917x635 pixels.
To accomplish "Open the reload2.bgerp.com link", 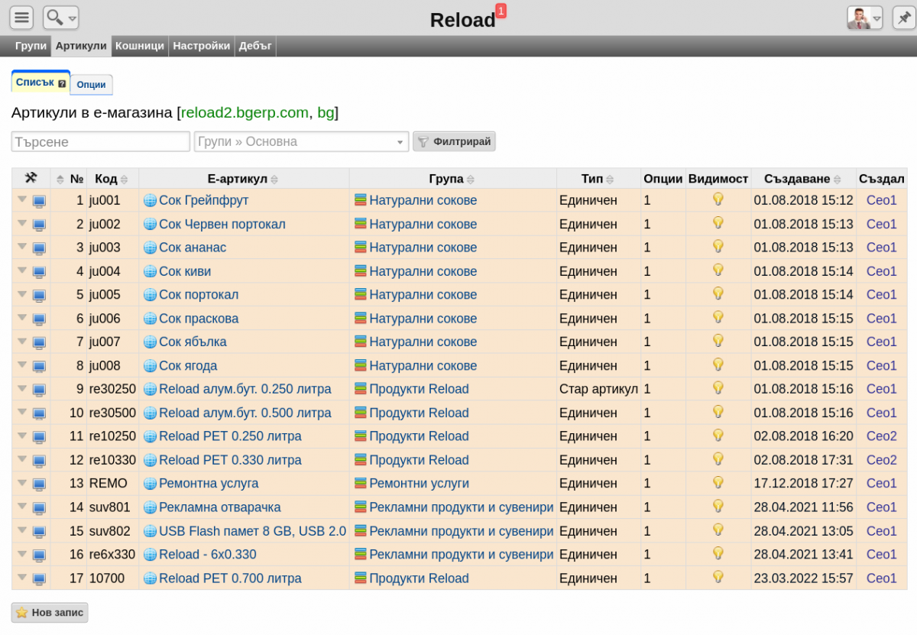I will pos(245,113).
